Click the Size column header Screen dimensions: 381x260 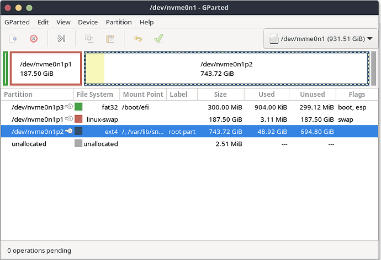pos(221,95)
